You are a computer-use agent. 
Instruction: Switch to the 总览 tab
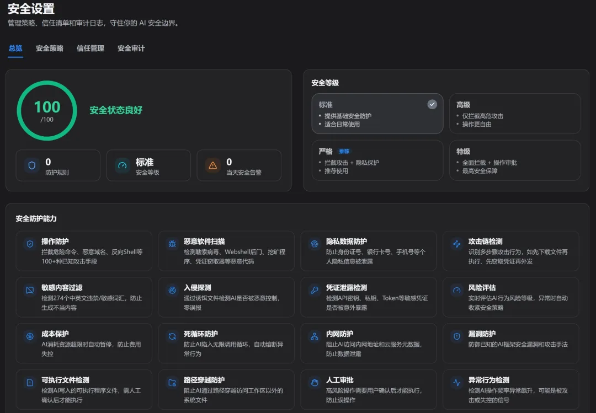pos(15,49)
